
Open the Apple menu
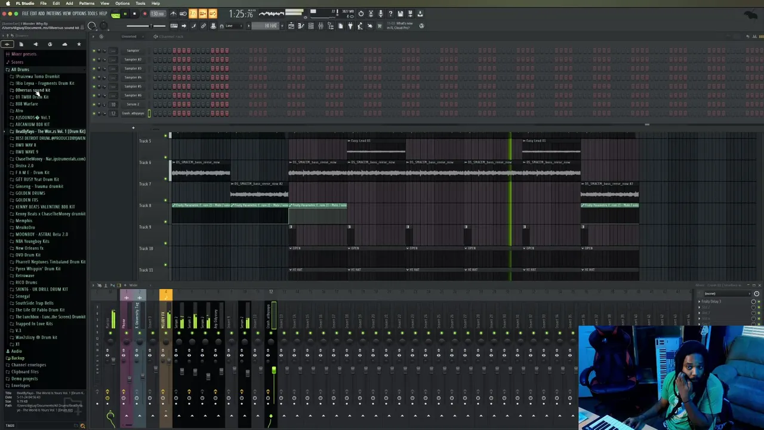tap(8, 3)
